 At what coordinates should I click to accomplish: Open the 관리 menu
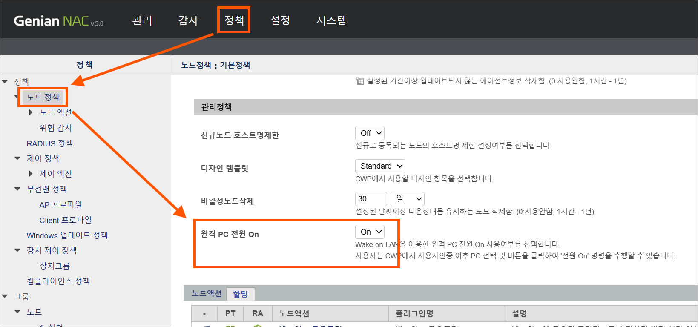coord(142,20)
